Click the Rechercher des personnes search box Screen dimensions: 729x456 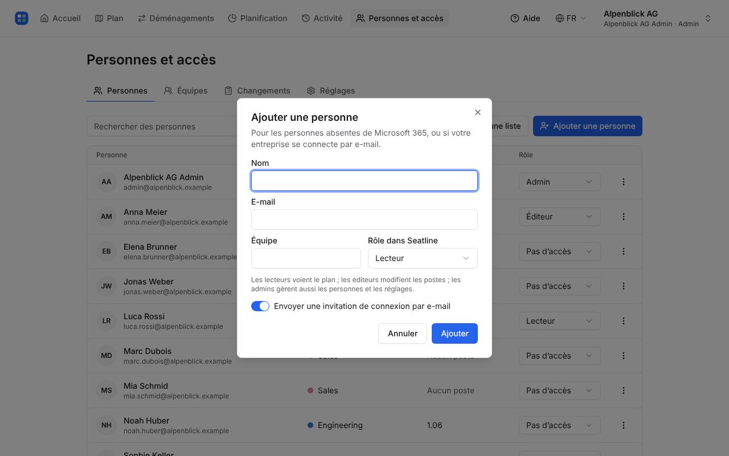[162, 127]
